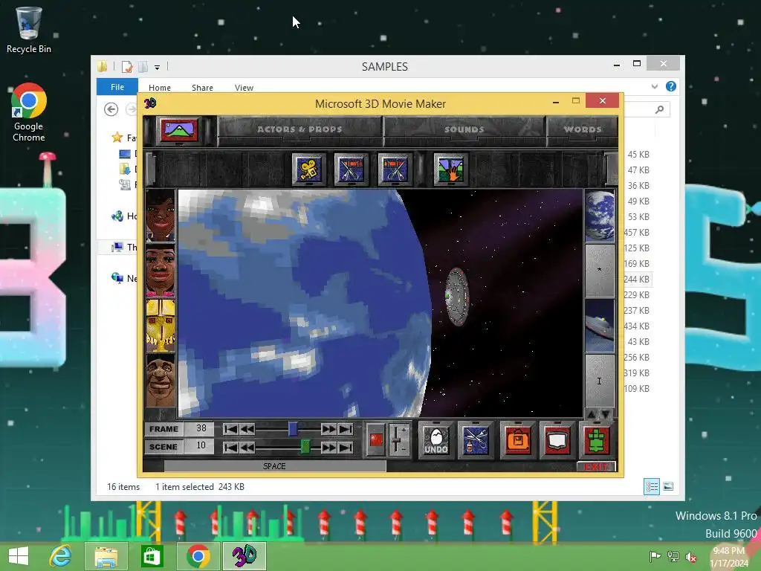761x571 pixels.
Task: Switch to the Sounds tab
Action: (x=464, y=129)
